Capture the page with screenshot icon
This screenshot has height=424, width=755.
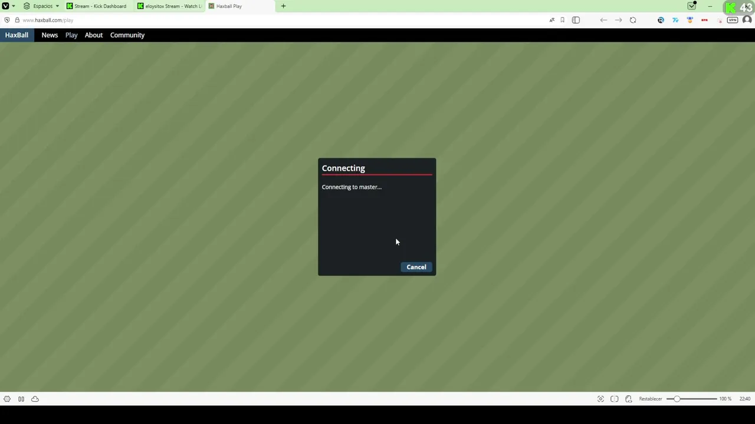[600, 399]
